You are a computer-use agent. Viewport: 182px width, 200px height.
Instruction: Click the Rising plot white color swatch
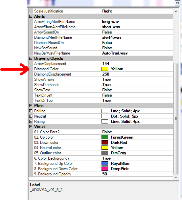tap(105, 121)
